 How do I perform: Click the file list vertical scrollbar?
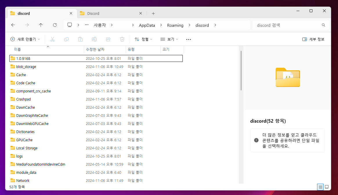click(241, 71)
